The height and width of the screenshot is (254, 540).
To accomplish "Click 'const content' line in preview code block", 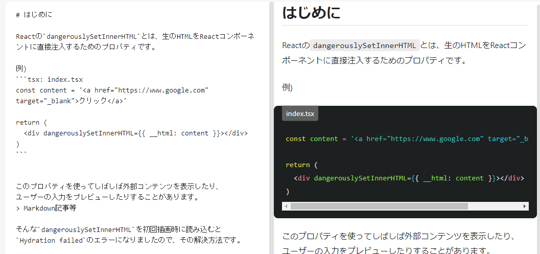I will click(407, 139).
